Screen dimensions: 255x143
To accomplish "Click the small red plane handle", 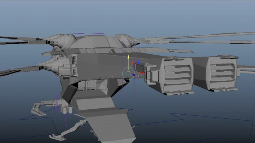I will pos(132,63).
